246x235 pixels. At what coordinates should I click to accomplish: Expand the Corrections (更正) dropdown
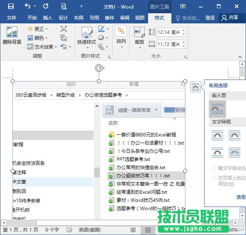(38, 29)
